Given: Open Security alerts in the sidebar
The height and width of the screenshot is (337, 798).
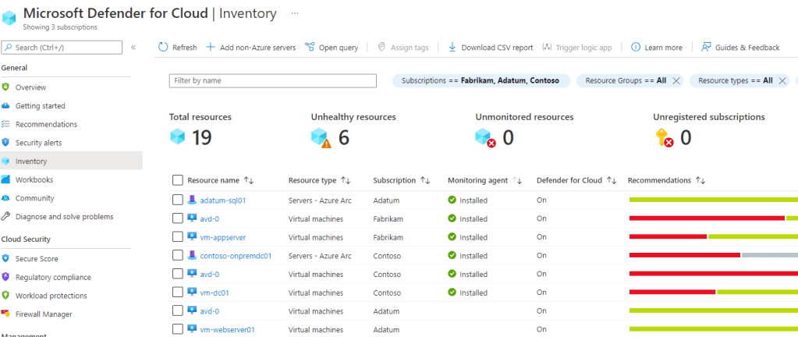Looking at the screenshot, I should 38,143.
